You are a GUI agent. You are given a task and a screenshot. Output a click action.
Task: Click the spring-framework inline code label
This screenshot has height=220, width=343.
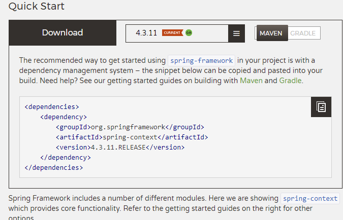(x=201, y=60)
